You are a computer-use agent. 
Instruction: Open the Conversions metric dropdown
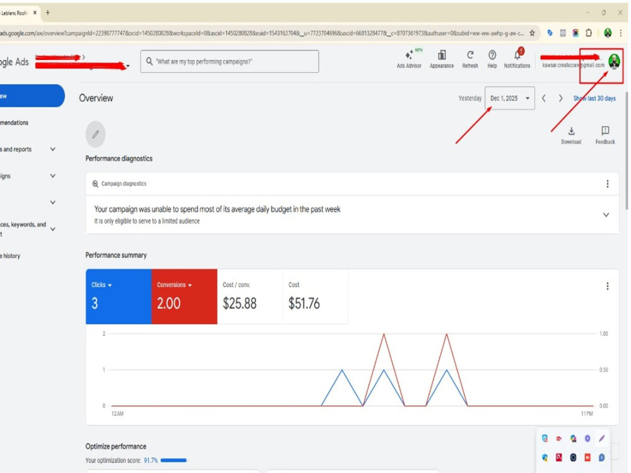coord(174,285)
